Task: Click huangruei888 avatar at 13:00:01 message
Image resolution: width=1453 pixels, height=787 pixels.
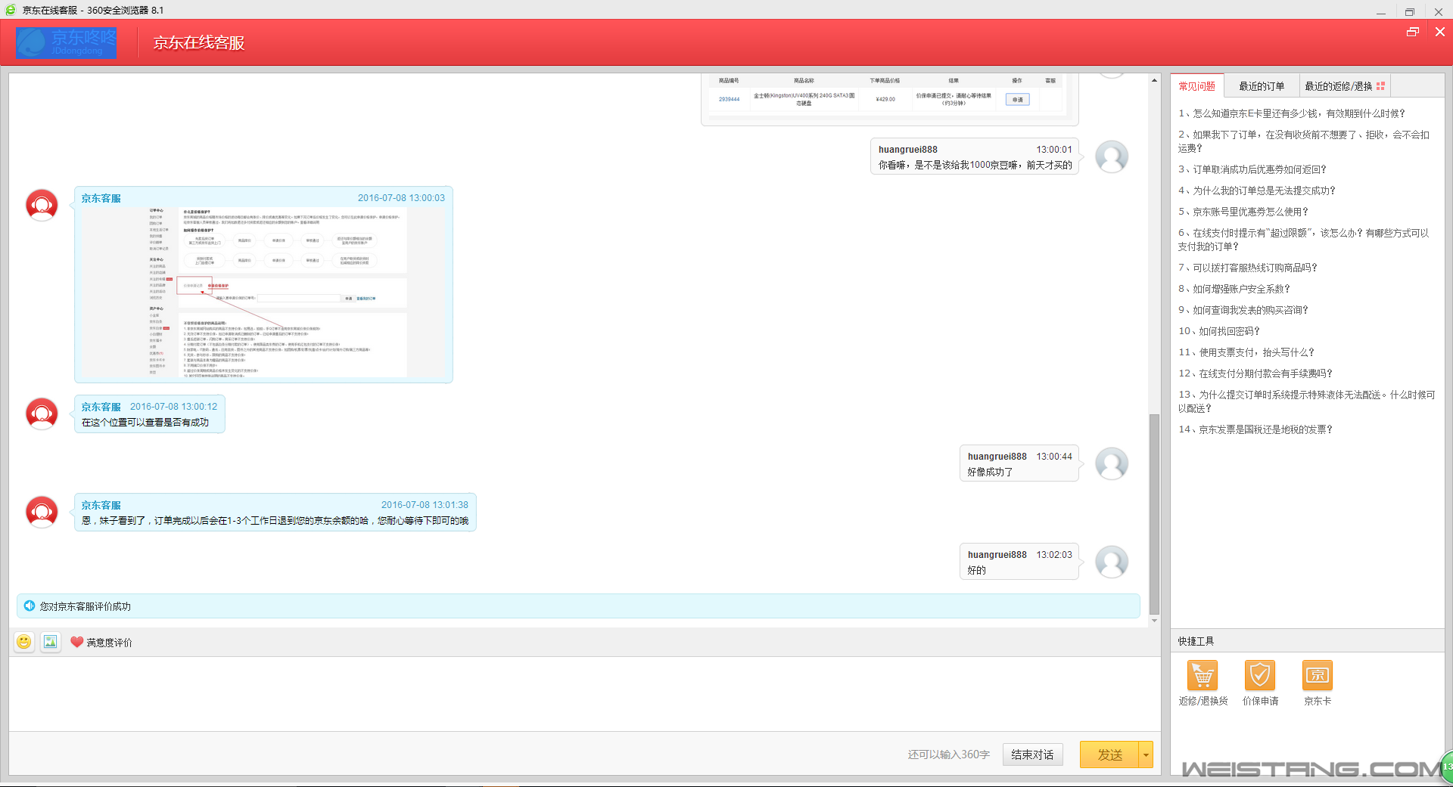Action: [1112, 156]
